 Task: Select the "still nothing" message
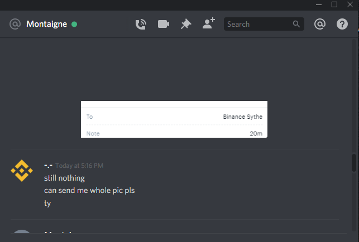point(64,178)
